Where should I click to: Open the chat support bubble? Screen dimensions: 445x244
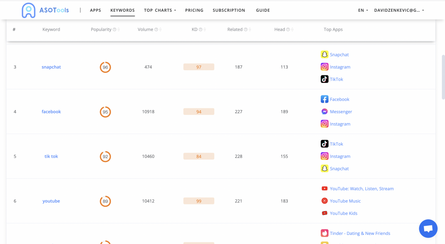(x=428, y=229)
